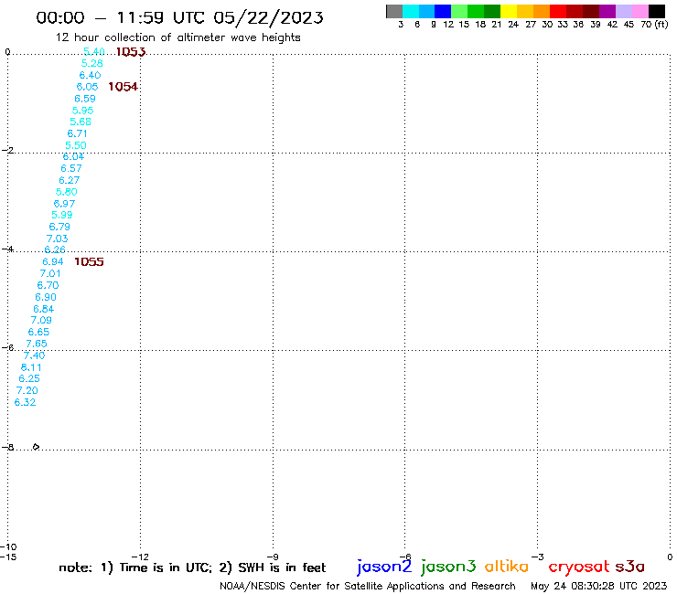Click the 7.65 altimeter reading
Viewport: 677px width, 594px height.
click(37, 344)
